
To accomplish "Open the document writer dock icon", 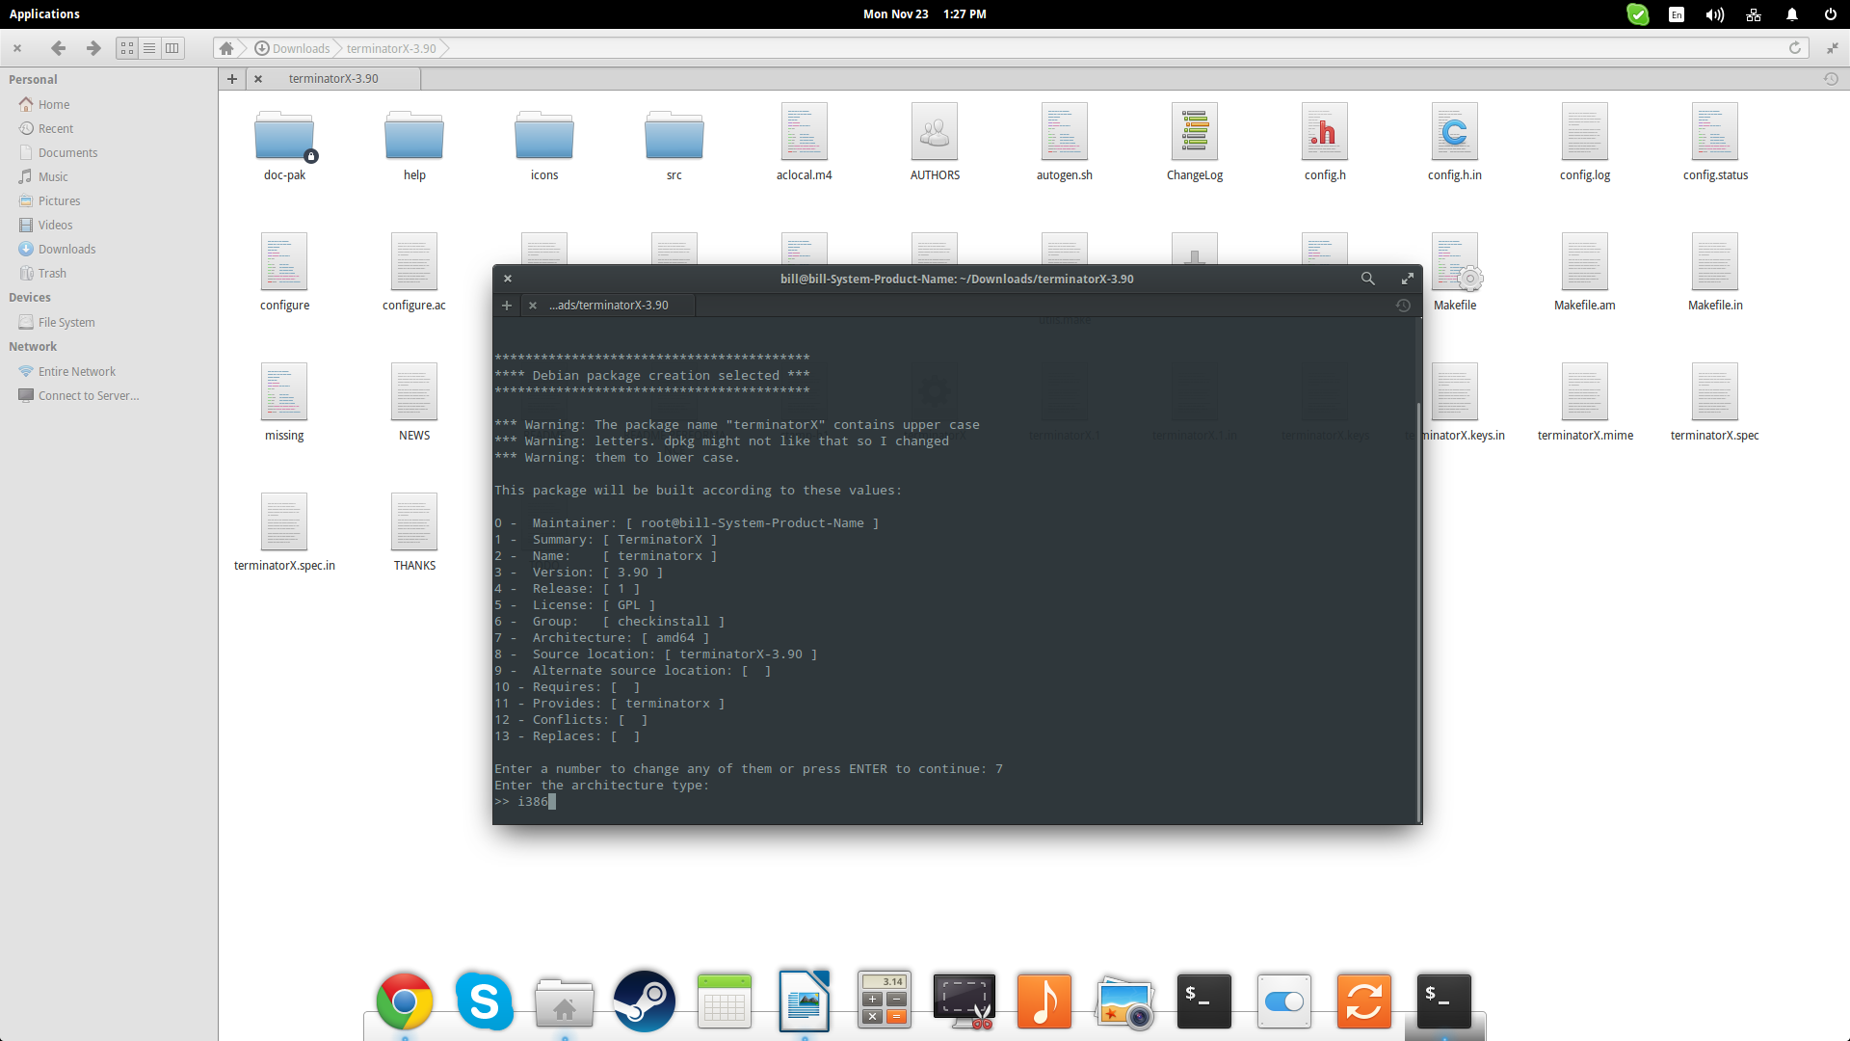I will tap(805, 1001).
